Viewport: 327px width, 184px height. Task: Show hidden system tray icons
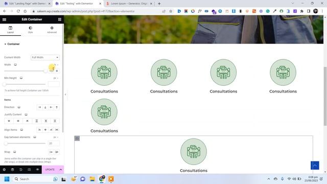point(269,179)
